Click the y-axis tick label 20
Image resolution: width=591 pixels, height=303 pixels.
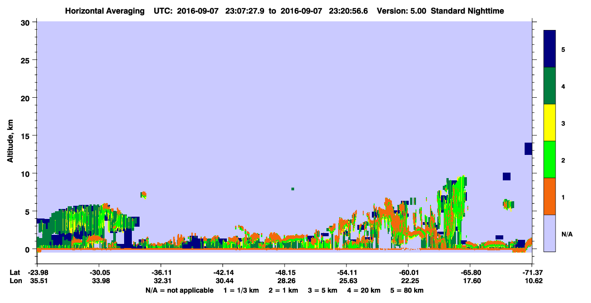point(26,98)
